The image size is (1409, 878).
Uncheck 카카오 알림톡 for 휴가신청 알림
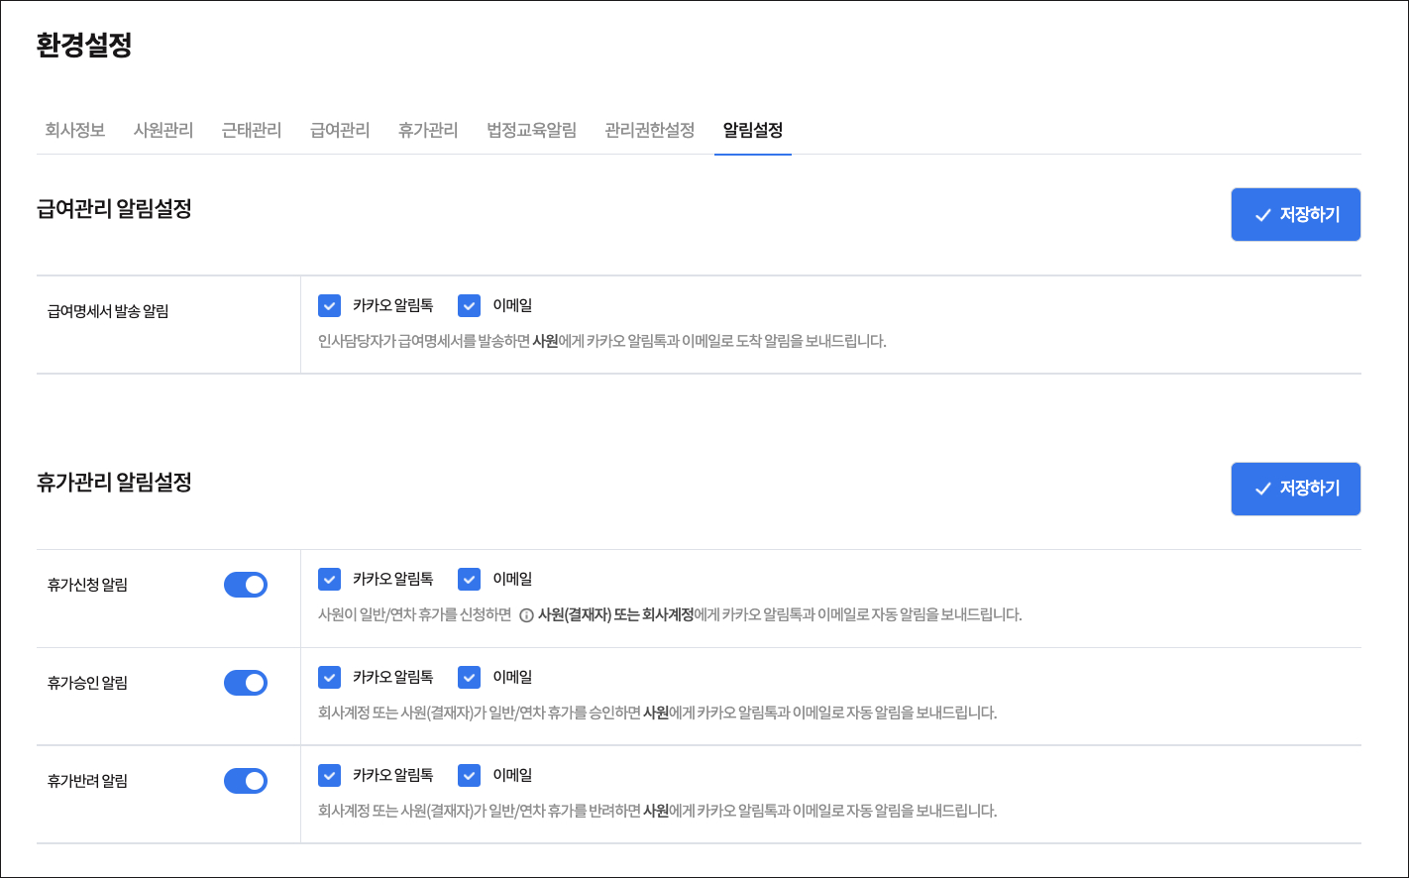tap(330, 579)
